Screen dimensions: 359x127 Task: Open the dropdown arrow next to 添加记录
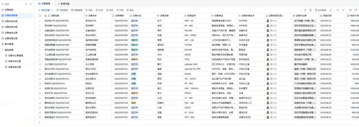point(52,10)
